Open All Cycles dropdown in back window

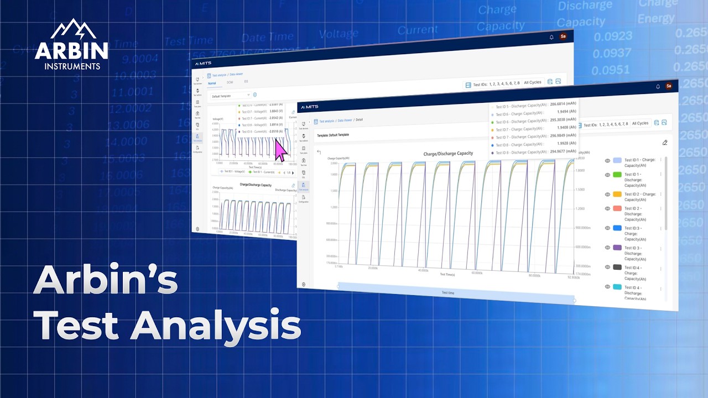tap(533, 82)
